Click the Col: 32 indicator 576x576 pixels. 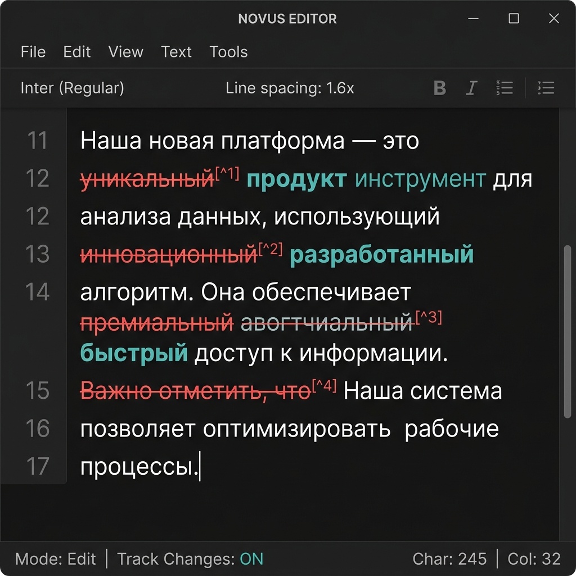534,559
